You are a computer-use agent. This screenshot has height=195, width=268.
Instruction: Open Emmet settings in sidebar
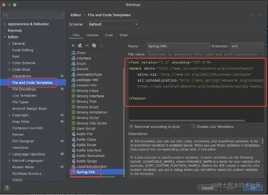coord(18,134)
